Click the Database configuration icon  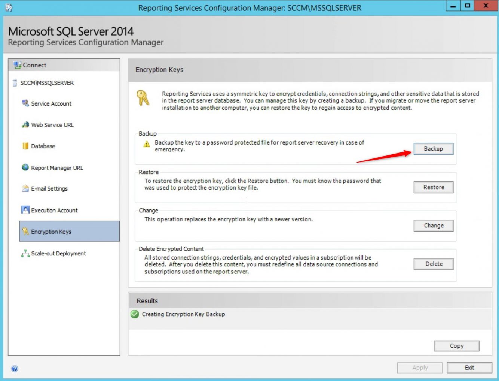pos(25,146)
